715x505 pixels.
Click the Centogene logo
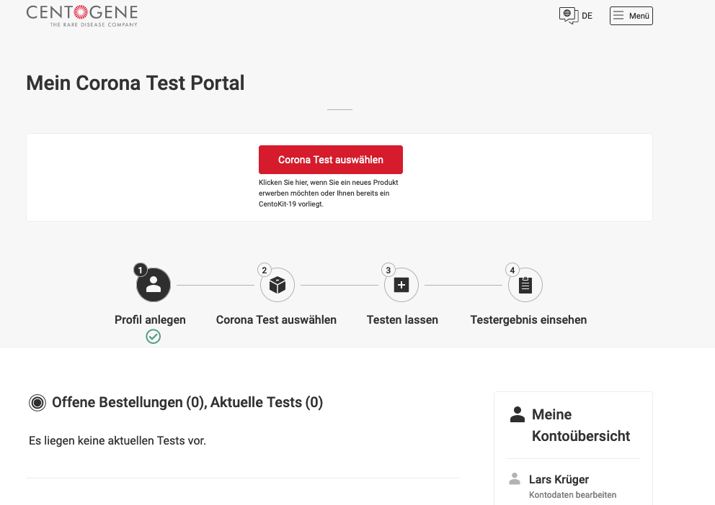(81, 15)
